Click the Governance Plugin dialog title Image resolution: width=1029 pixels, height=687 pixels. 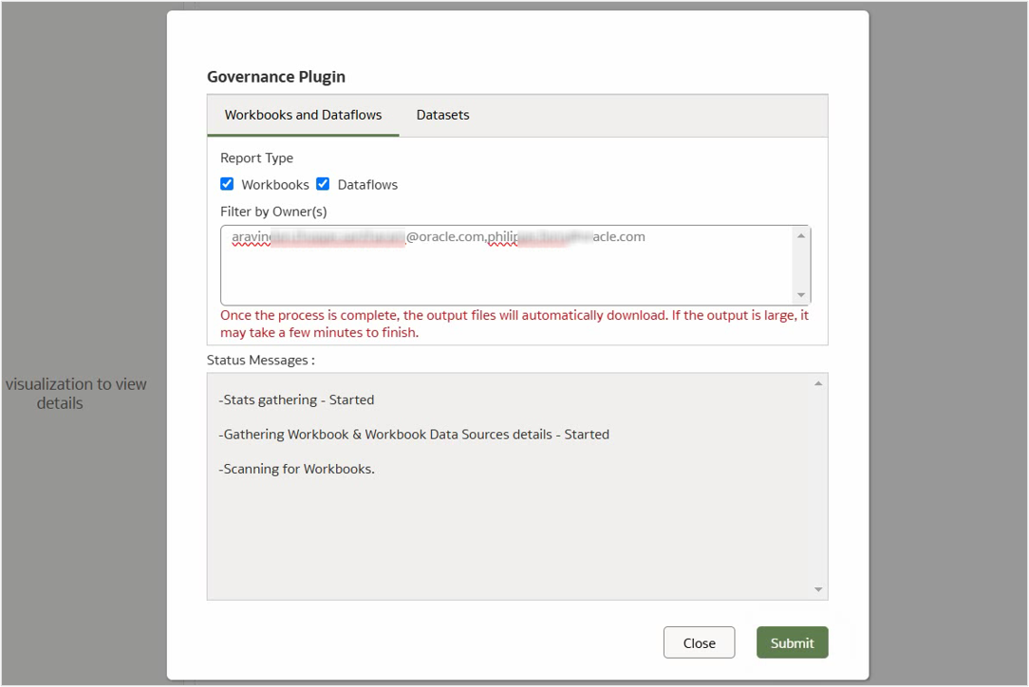(x=274, y=76)
